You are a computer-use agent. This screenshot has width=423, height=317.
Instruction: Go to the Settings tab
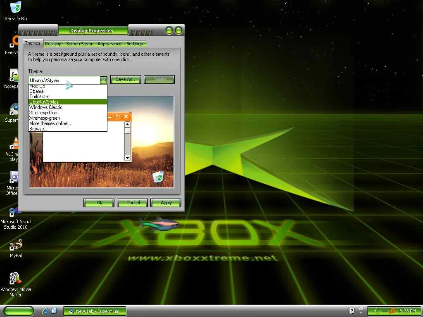(x=135, y=44)
